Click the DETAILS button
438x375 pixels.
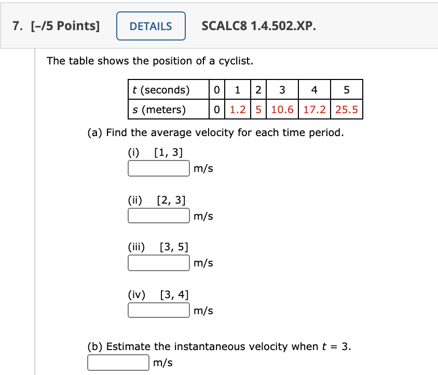point(150,25)
